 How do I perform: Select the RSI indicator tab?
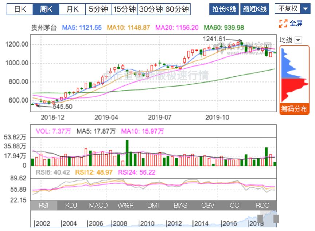[x=44, y=205]
